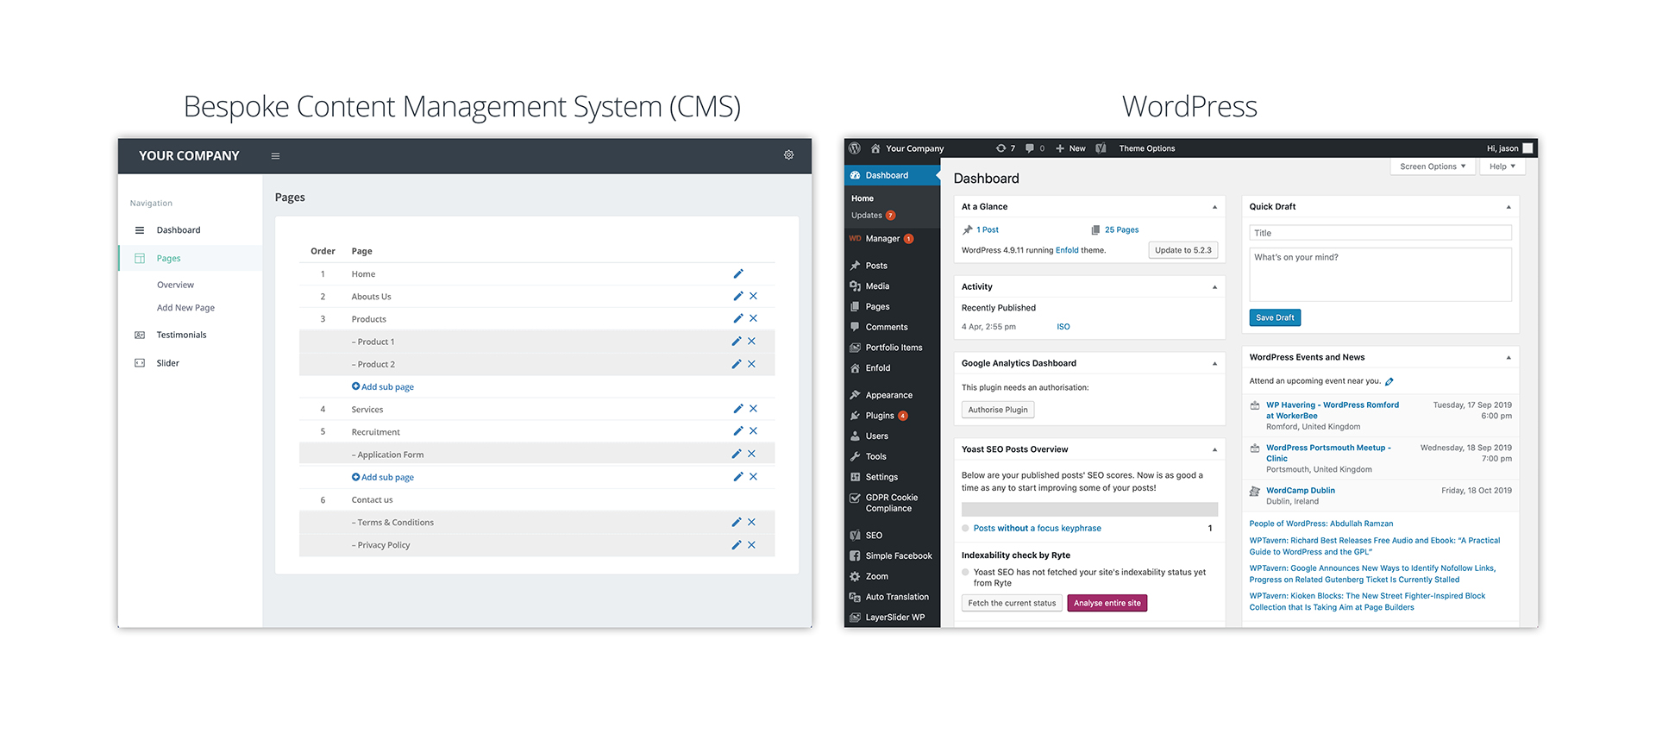Viewport: 1656px width, 734px height.
Task: Click the Quick Draft Title field
Action: 1380,233
